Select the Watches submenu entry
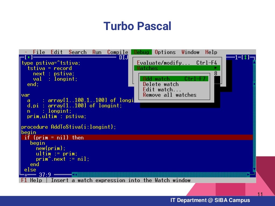This screenshot has height=206, width=275. [x=177, y=68]
